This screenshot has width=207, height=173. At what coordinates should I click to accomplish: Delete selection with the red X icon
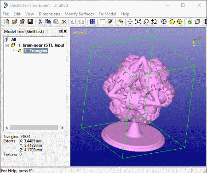[x=64, y=22]
